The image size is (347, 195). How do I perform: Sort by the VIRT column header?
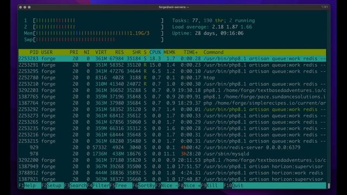point(101,52)
